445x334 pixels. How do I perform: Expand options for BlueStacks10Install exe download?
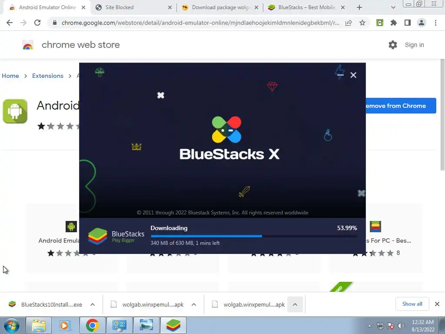(x=93, y=304)
